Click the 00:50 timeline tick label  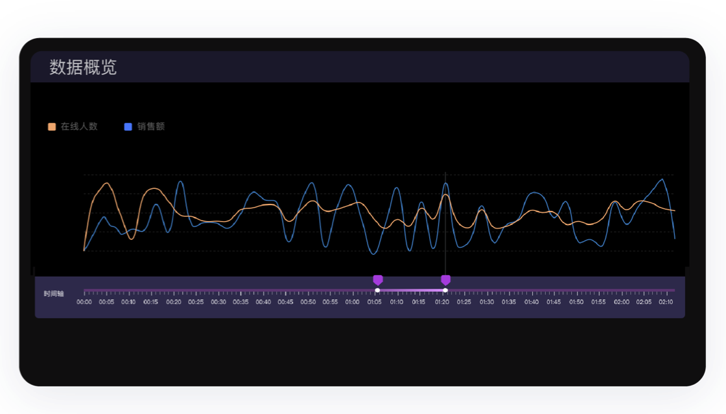coord(308,302)
